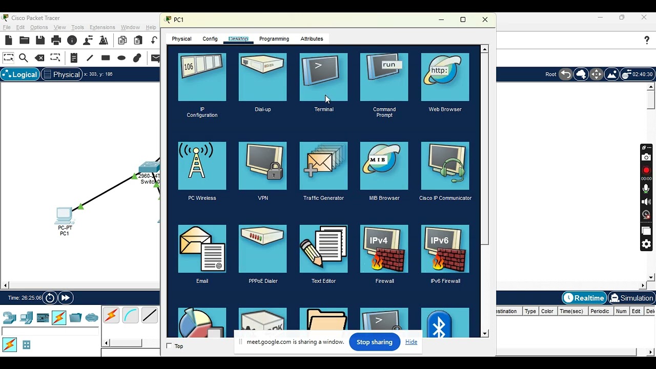656x369 pixels.
Task: Open the Edit menu
Action: [20, 27]
